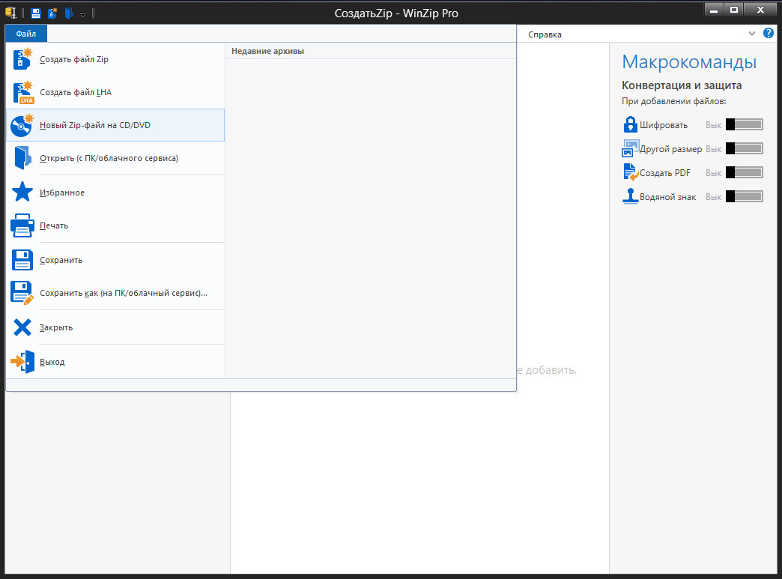Choose Создать файл LHA menu entry text
Image resolution: width=782 pixels, height=579 pixels.
tap(76, 92)
